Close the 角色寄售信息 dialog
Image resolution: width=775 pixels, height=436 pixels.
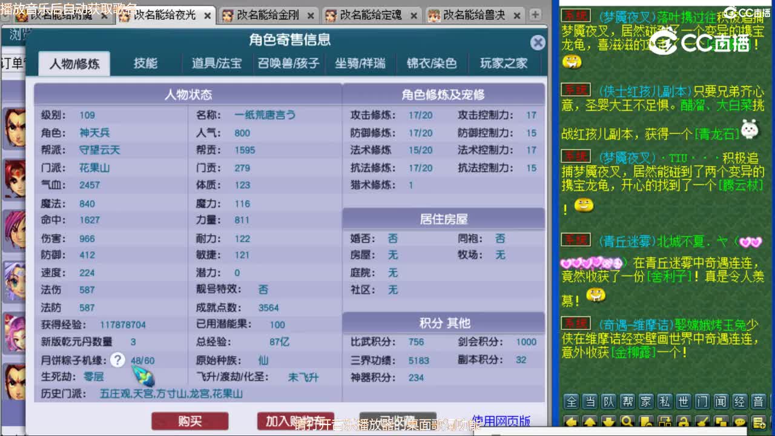point(538,42)
